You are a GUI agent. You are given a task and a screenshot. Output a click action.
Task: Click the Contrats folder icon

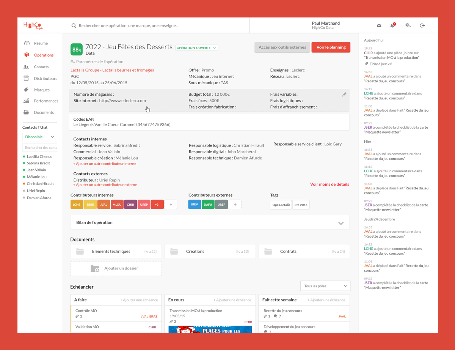point(268,251)
